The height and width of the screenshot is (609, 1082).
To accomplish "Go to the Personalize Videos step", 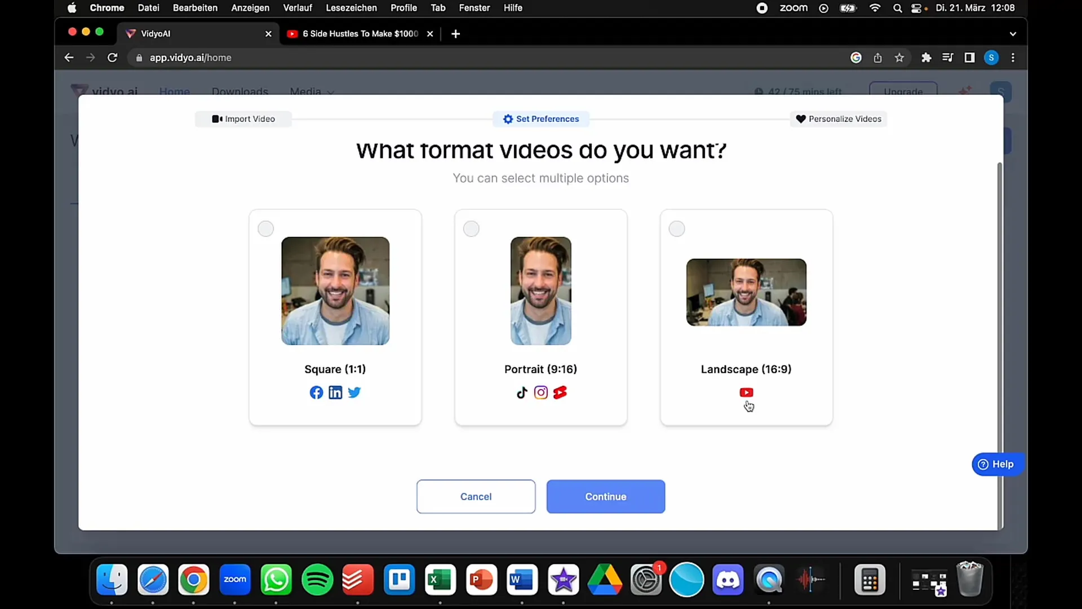I will pyautogui.click(x=839, y=119).
